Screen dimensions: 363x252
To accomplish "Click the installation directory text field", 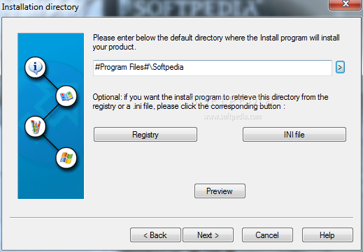I will click(x=213, y=68).
